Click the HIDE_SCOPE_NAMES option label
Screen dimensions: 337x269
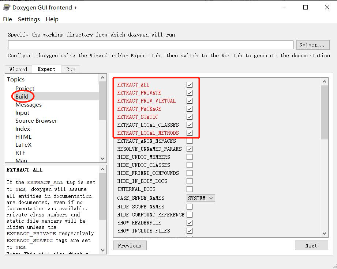coord(141,207)
